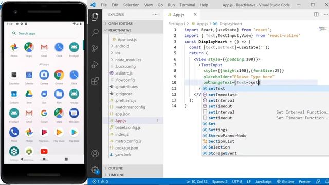Open the Explorer view in activity bar
This screenshot has height=185, width=329.
click(x=95, y=16)
